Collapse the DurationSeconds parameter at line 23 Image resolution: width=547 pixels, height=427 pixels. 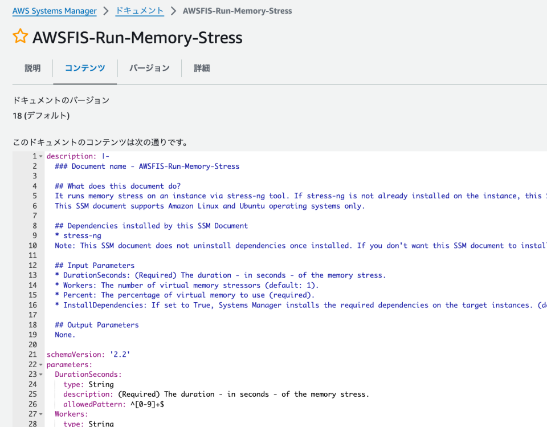point(39,374)
